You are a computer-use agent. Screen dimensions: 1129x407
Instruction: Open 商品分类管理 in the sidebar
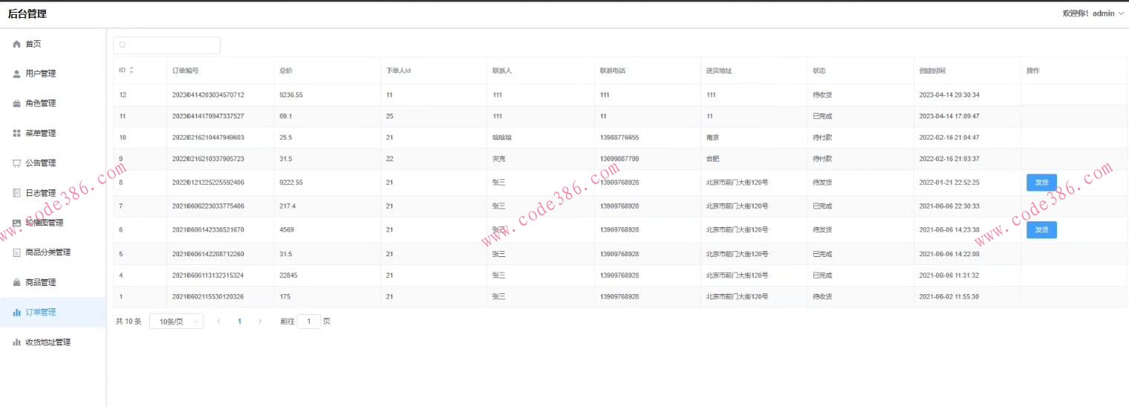point(53,253)
